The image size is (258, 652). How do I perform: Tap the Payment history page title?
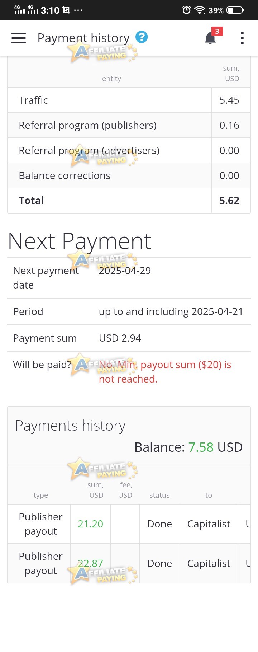pos(83,38)
